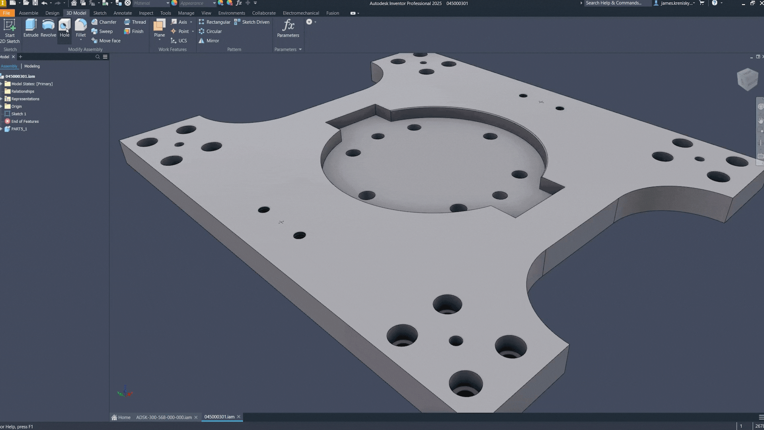
Task: Start a new 2D Sketch
Action: pos(10,31)
